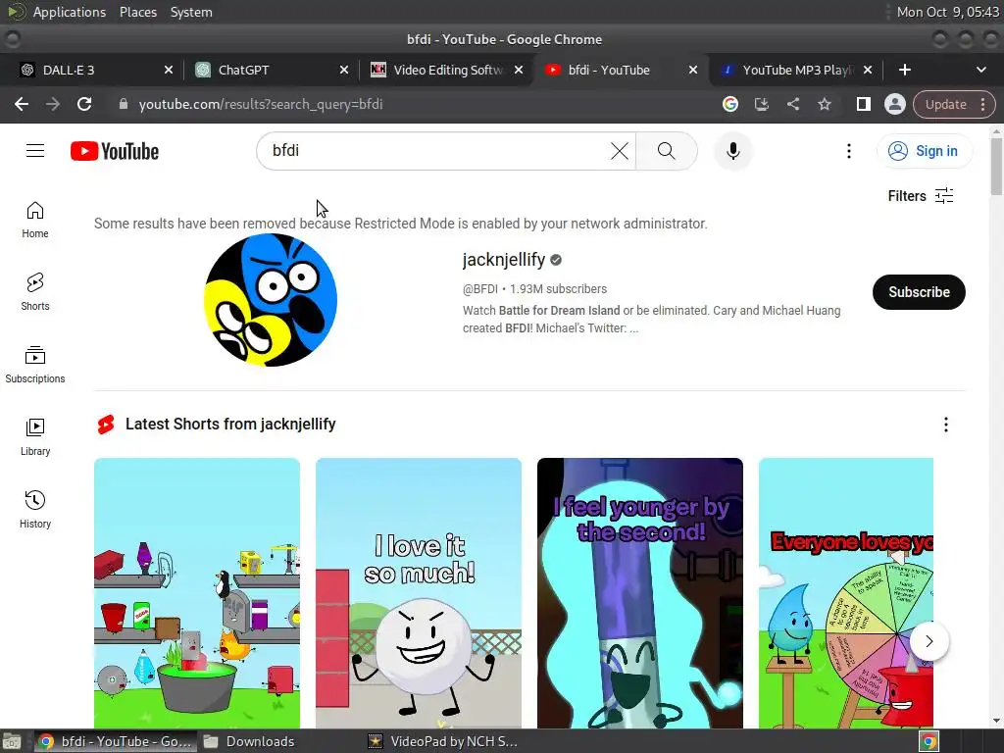Open the 'Everyone loves you' Short

click(845, 593)
